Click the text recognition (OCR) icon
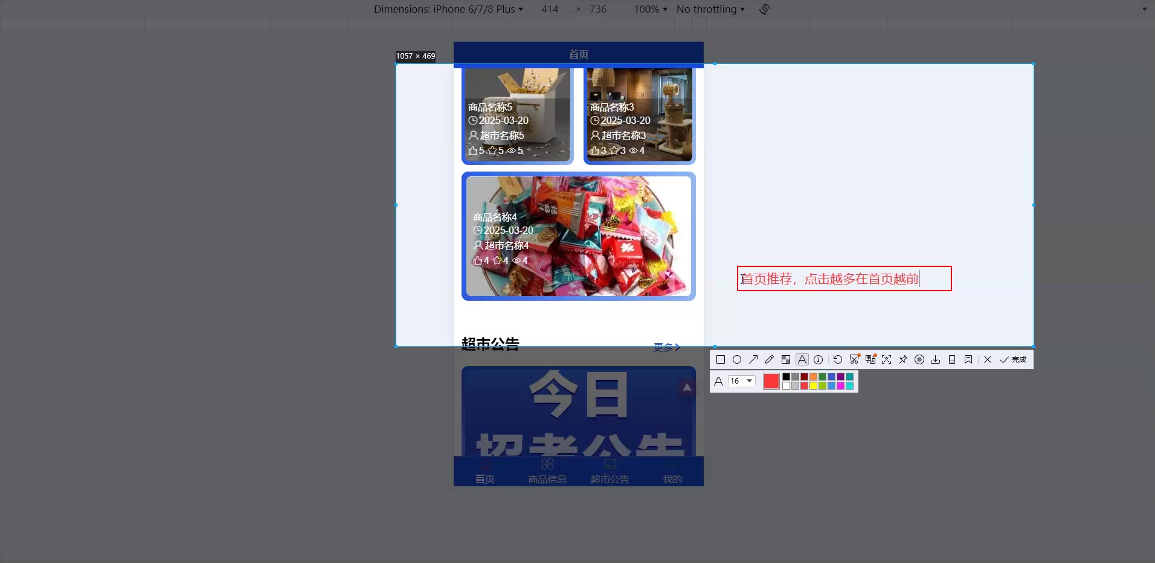The image size is (1155, 563). [887, 359]
